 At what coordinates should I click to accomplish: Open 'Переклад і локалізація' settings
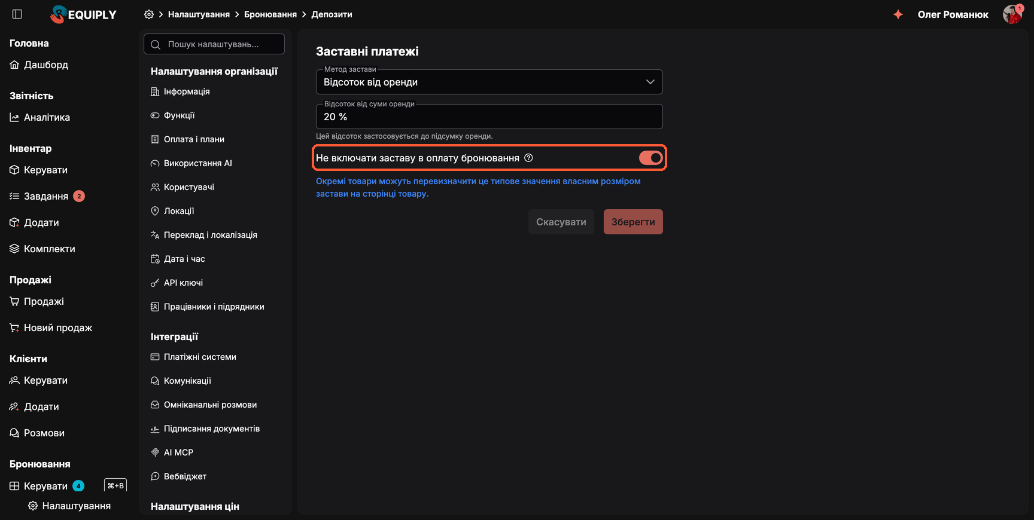point(203,235)
